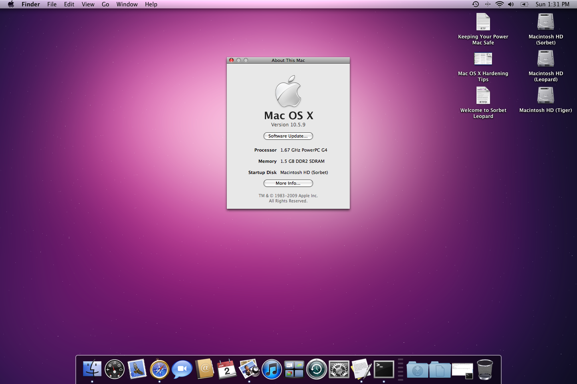This screenshot has width=577, height=384.
Task: Restore the minimized window in the Dock
Action: point(462,370)
